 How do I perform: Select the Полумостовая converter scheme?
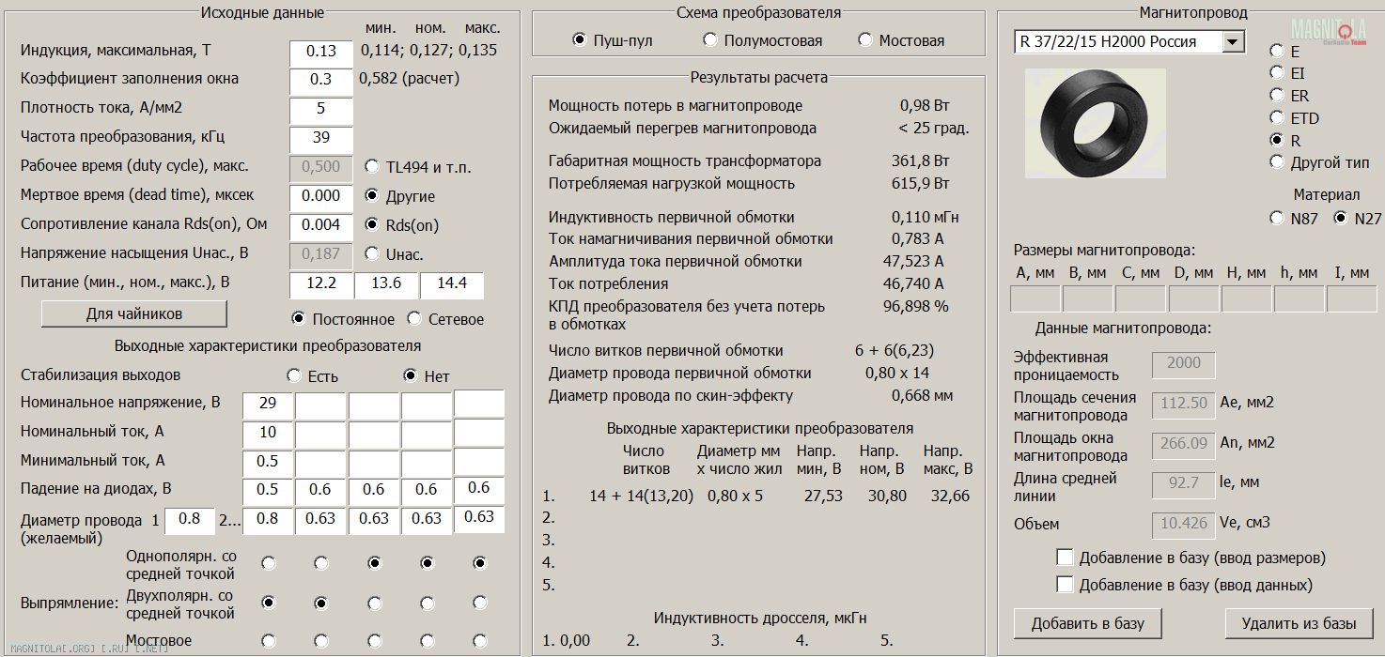coord(710,40)
